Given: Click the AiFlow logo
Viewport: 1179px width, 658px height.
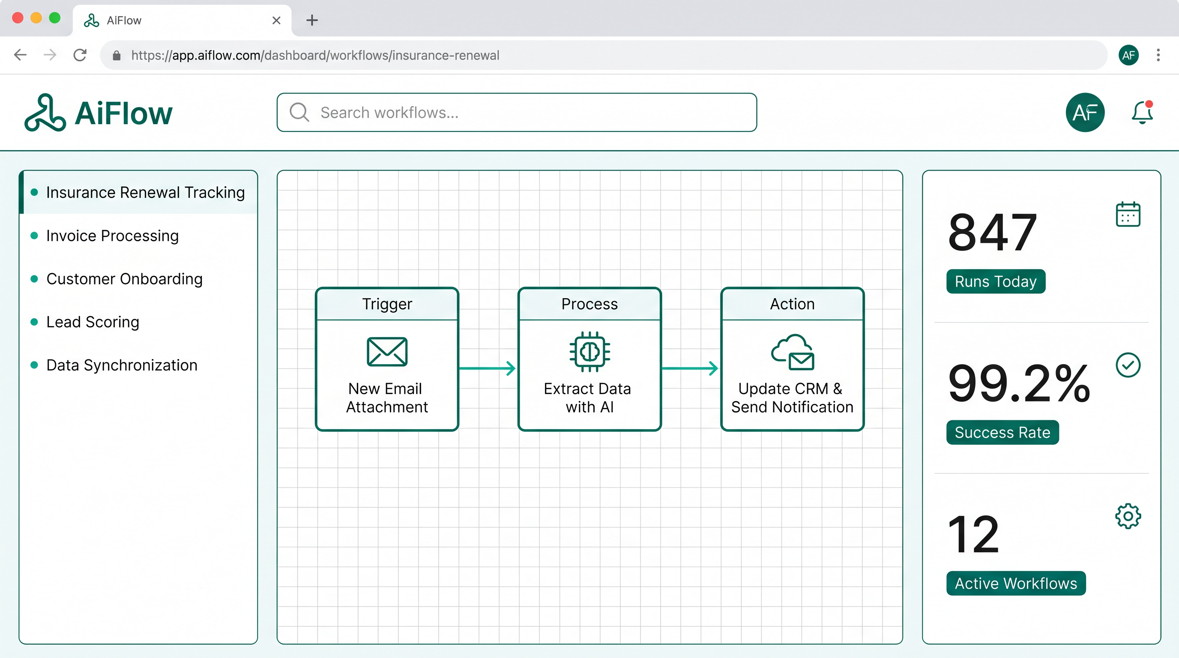Looking at the screenshot, I should pos(98,113).
